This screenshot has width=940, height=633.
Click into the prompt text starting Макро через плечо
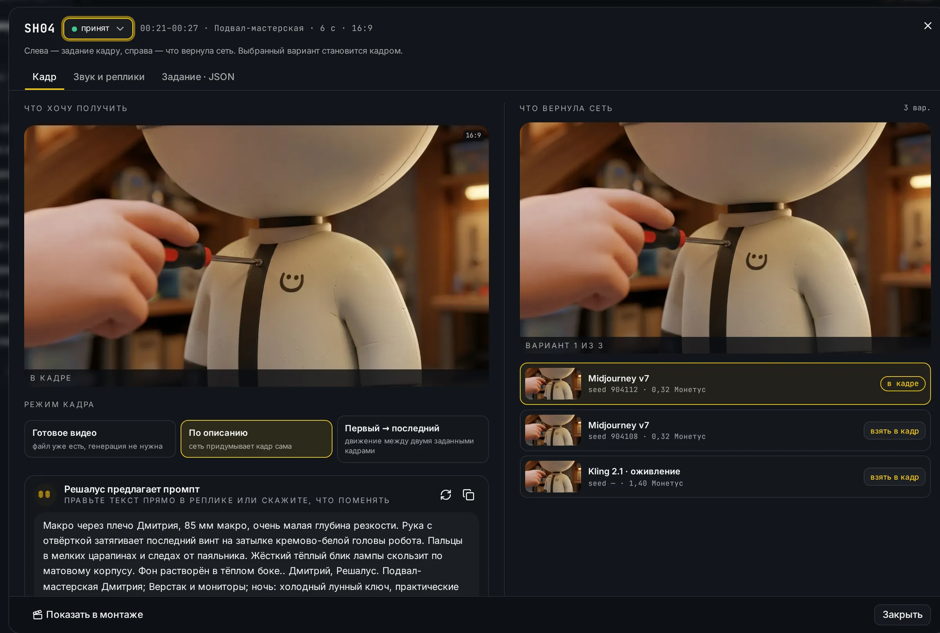coord(257,555)
